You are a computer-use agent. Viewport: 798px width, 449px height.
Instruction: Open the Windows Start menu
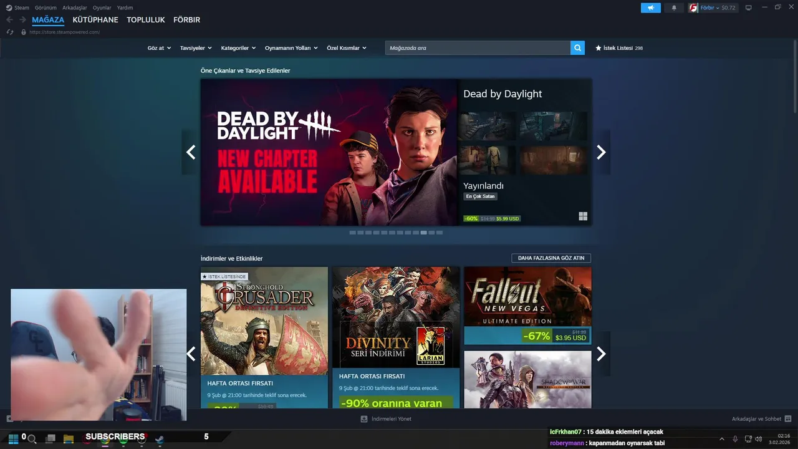pos(13,438)
